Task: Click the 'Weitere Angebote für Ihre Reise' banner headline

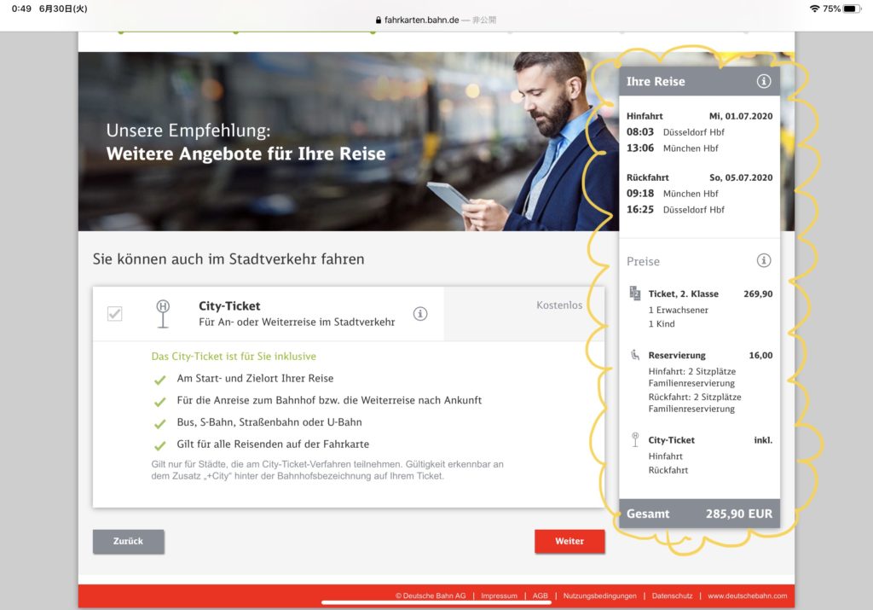Action: coord(246,154)
